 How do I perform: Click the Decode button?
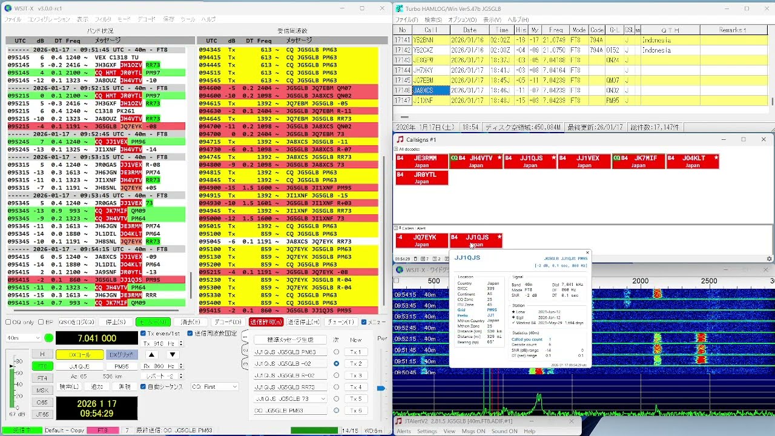click(x=228, y=322)
